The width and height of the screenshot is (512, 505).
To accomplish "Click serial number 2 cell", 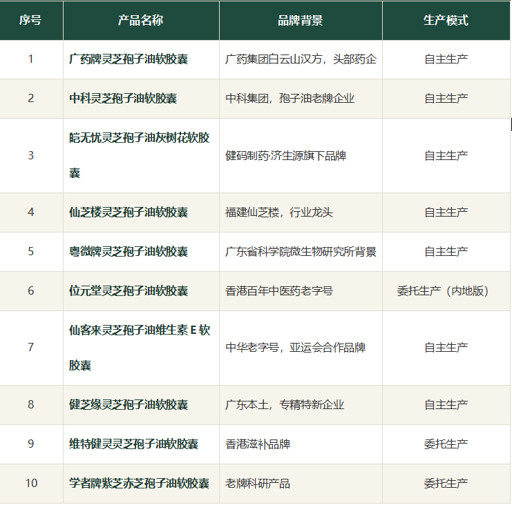I will click(x=30, y=99).
